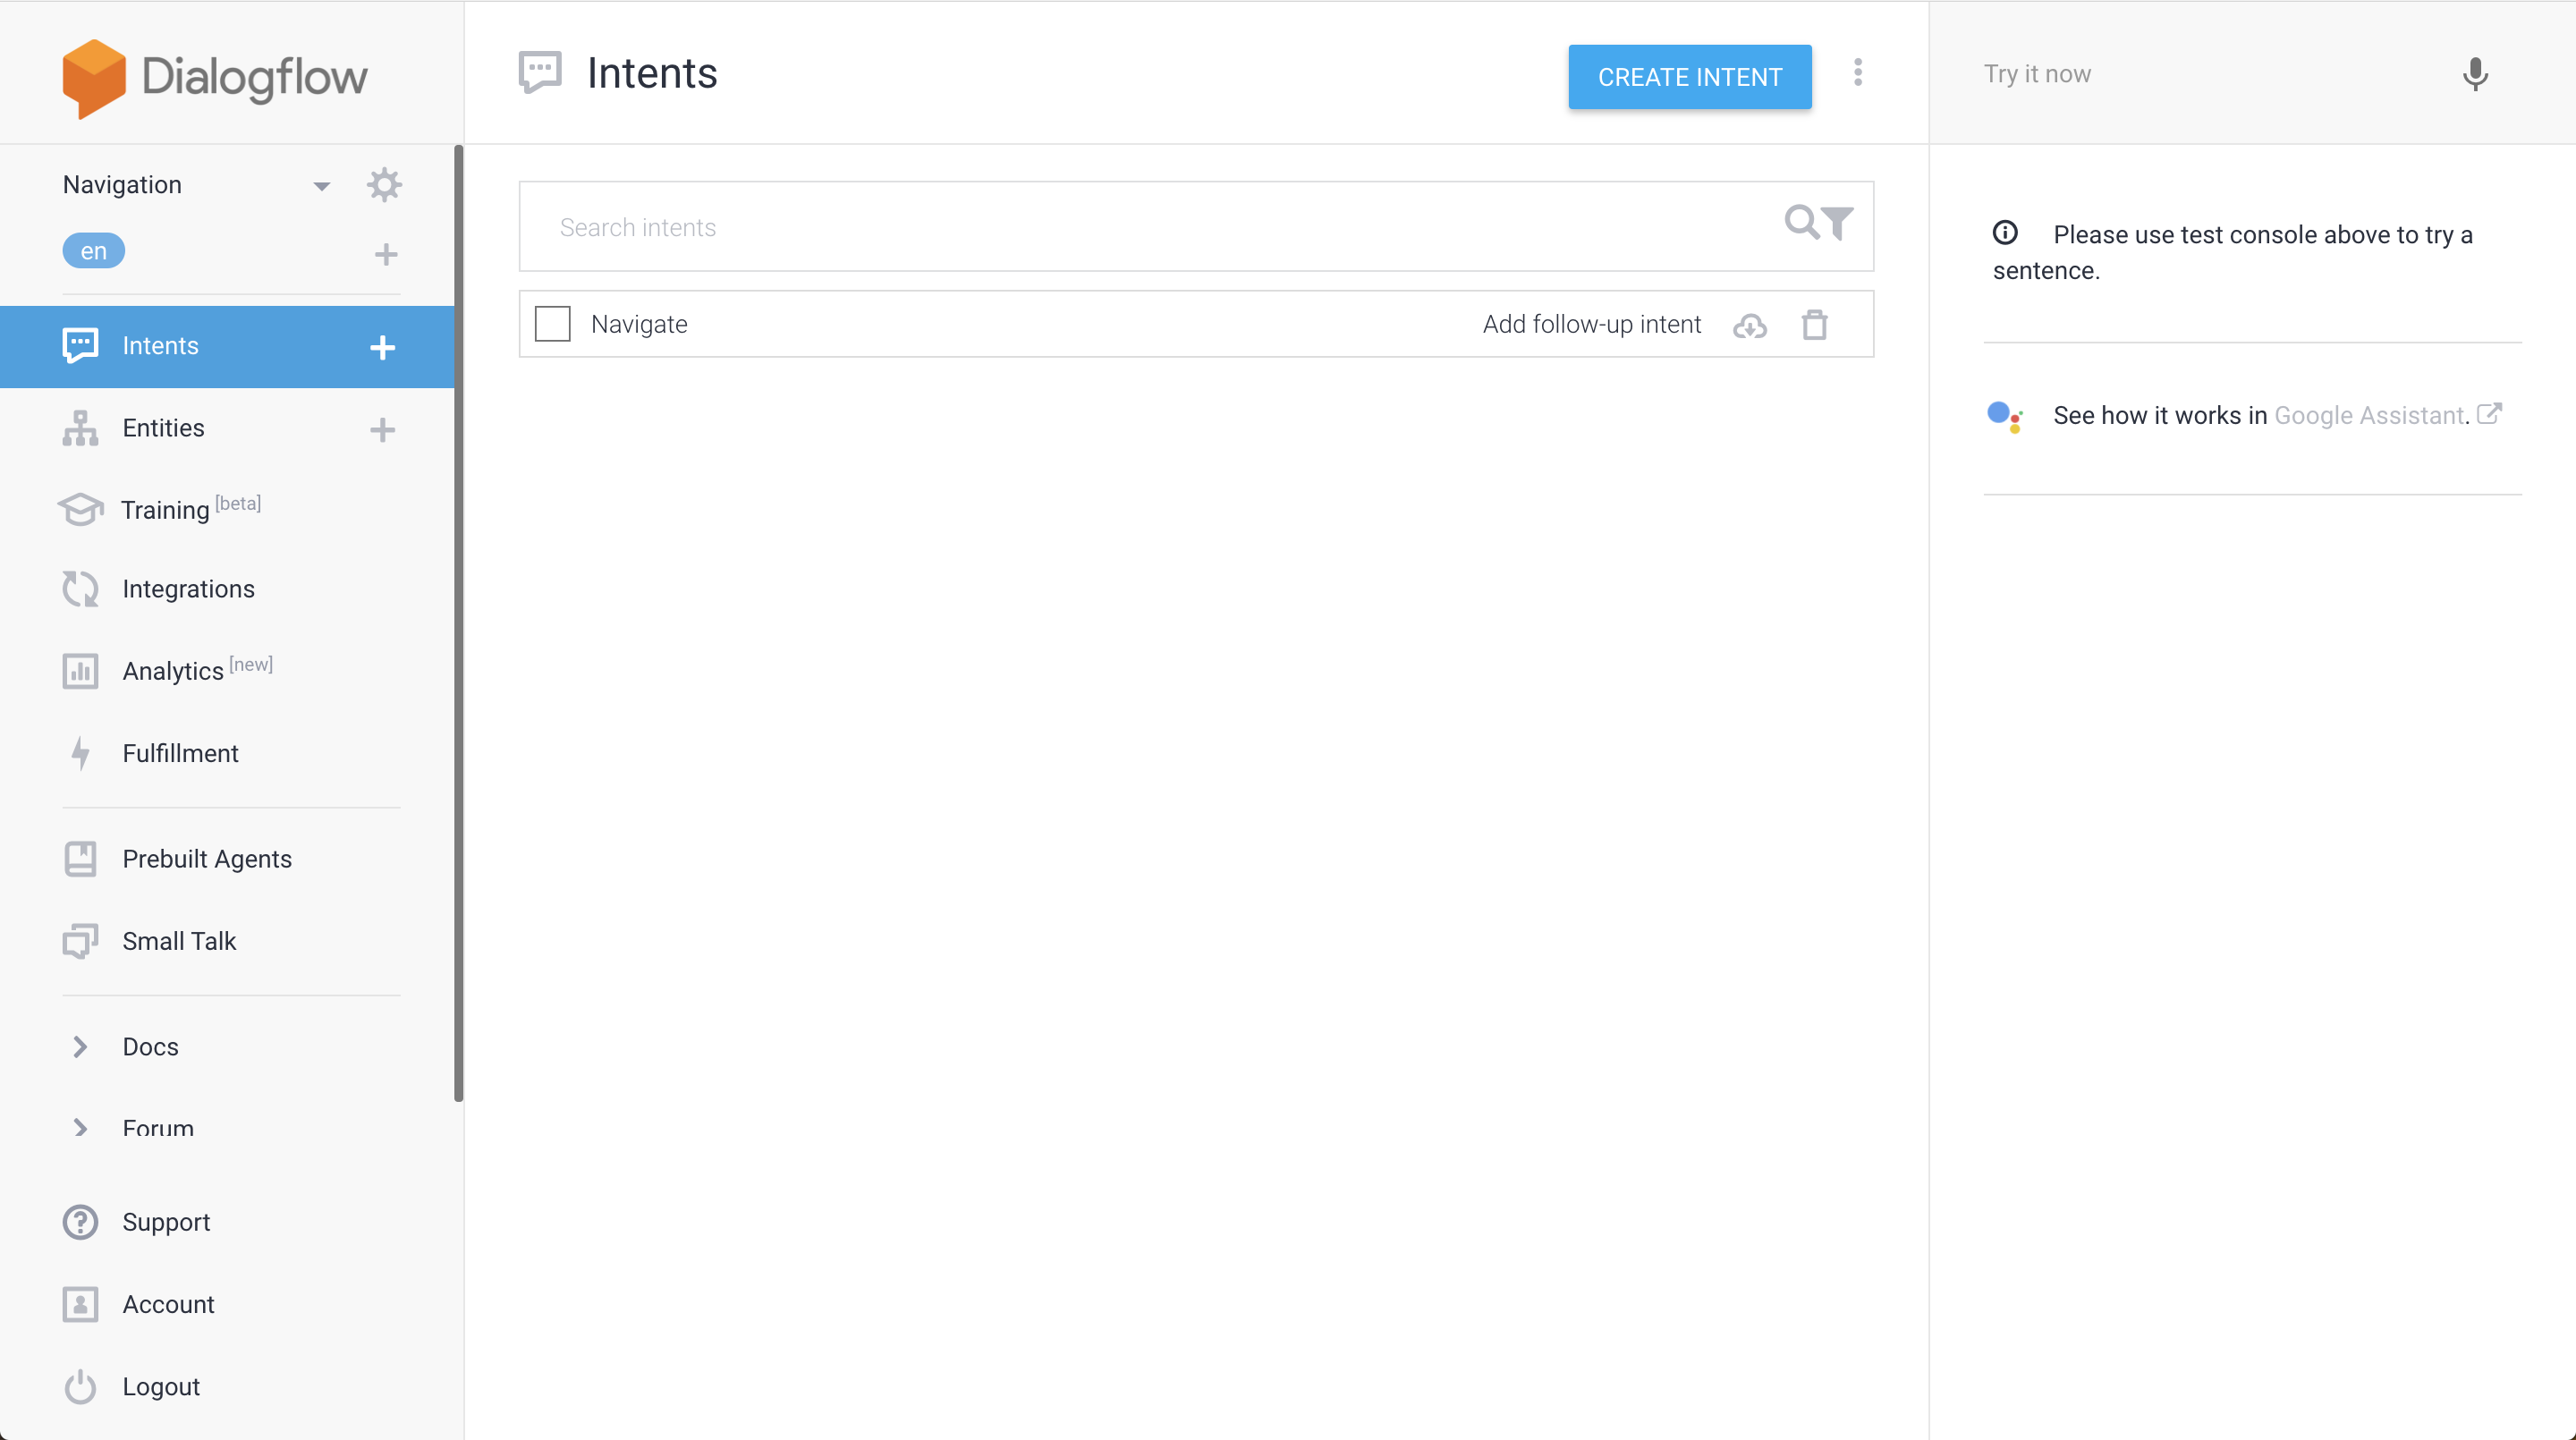Go to Integrations page
2576x1440 pixels.
tap(188, 589)
